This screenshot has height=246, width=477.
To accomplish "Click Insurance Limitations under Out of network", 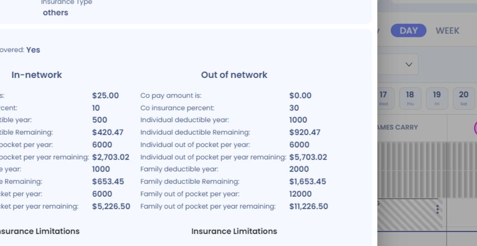I will [234, 232].
